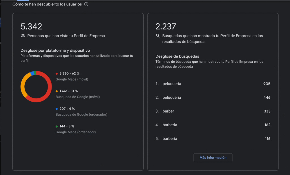
Task: Select the fifth search term with 116 searches
Action: tap(170, 139)
